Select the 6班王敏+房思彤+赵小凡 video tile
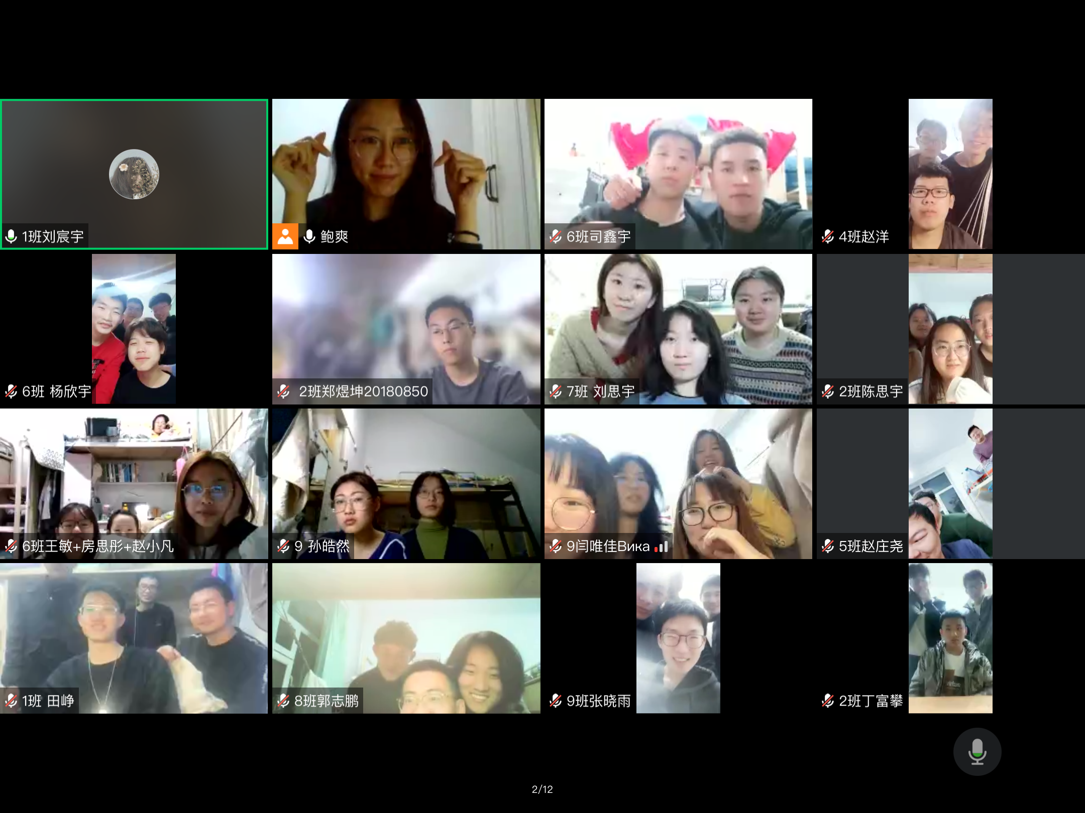1085x813 pixels. point(134,484)
